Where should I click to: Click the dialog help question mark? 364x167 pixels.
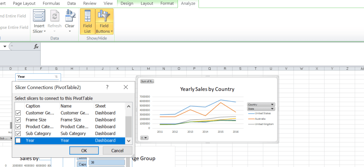(x=107, y=87)
